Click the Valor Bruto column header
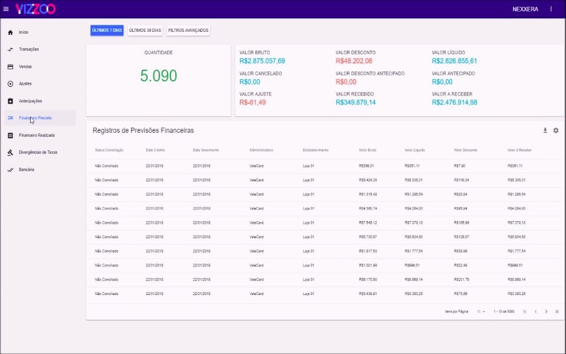 pyautogui.click(x=367, y=150)
